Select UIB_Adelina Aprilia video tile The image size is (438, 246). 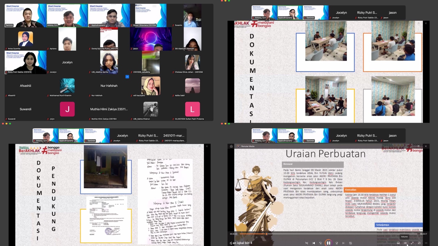[x=109, y=62]
